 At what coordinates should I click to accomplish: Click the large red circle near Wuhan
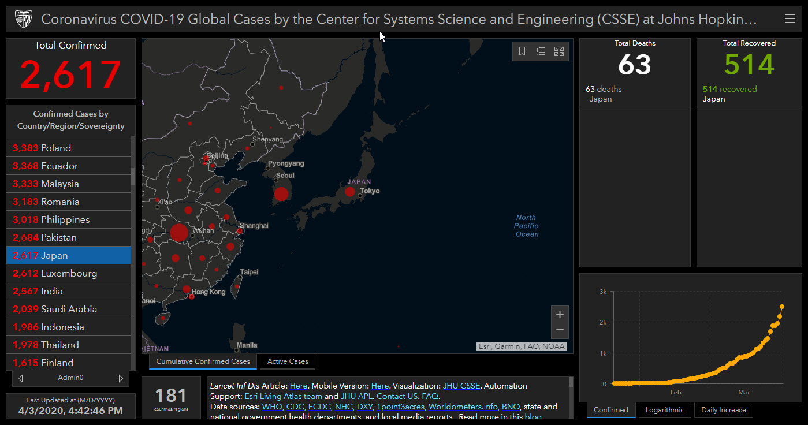pyautogui.click(x=179, y=233)
